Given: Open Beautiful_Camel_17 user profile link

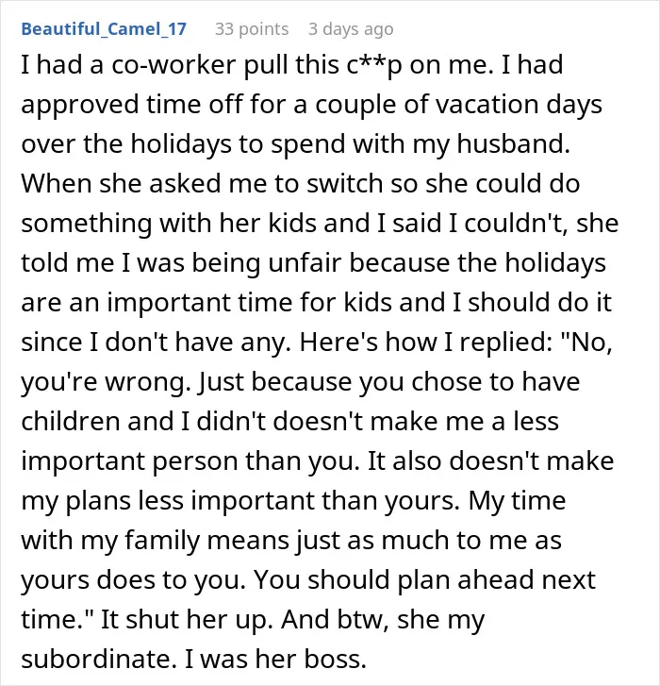Looking at the screenshot, I should point(104,29).
